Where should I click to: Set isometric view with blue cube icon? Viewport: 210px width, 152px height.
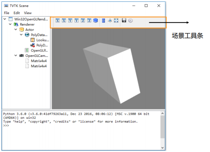click(96, 21)
